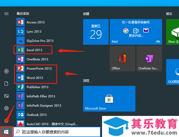Open Access 2013 icon
This screenshot has width=179, height=137.
coord(21,22)
